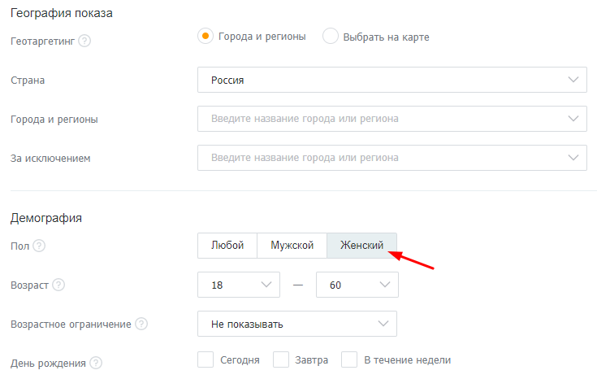Choose the Любой gender option

[227, 246]
